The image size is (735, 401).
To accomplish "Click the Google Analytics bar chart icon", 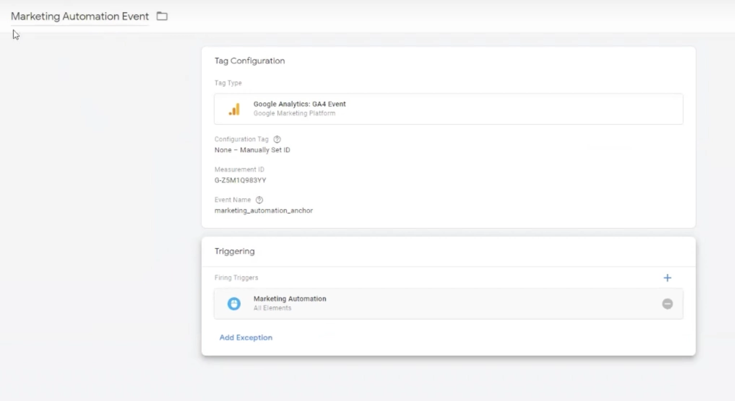I will pos(234,109).
